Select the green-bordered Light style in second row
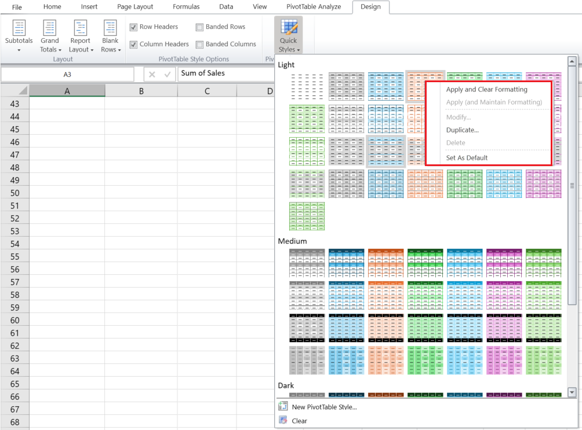 307,119
